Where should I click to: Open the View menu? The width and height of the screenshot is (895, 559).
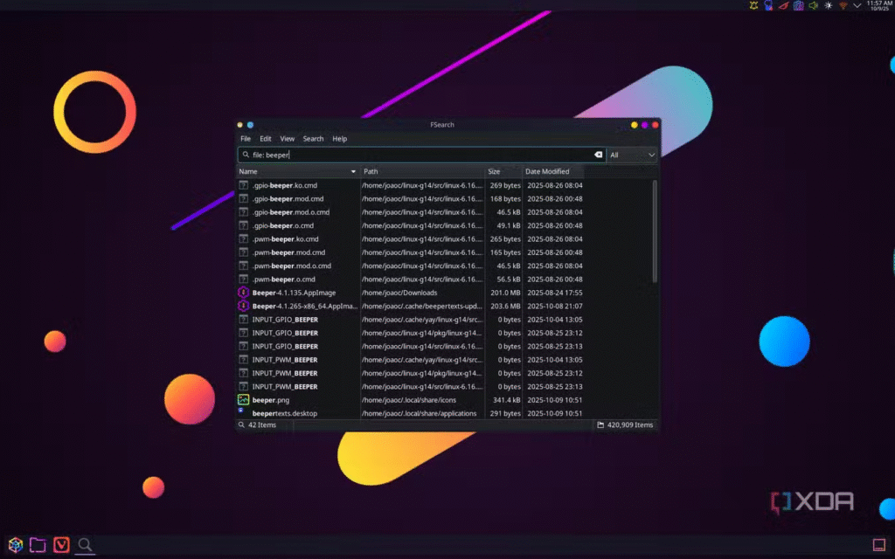pos(287,139)
